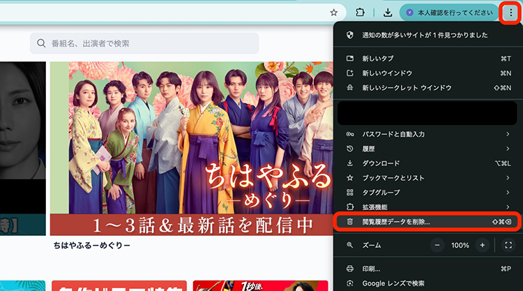
Task: Open the ちはやふる－めぐり－ banner image
Action: click(192, 149)
